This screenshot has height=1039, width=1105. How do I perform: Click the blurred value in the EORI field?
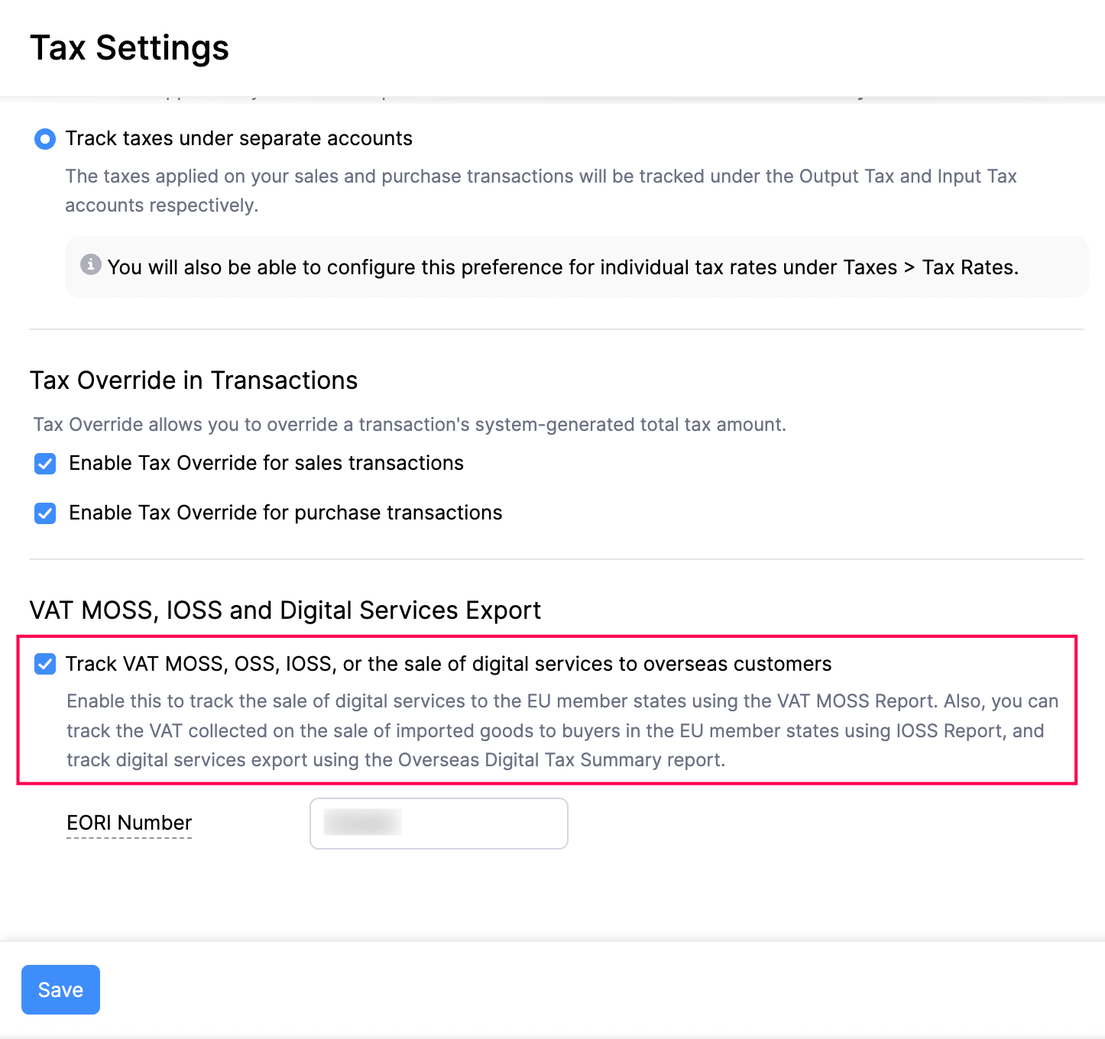(x=362, y=823)
